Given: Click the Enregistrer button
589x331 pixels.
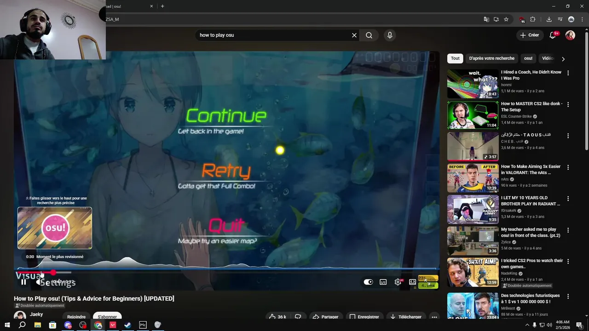Looking at the screenshot, I should coord(364,317).
